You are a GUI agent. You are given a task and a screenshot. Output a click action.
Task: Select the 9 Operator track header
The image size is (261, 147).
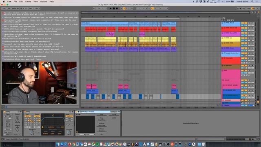click(231, 67)
